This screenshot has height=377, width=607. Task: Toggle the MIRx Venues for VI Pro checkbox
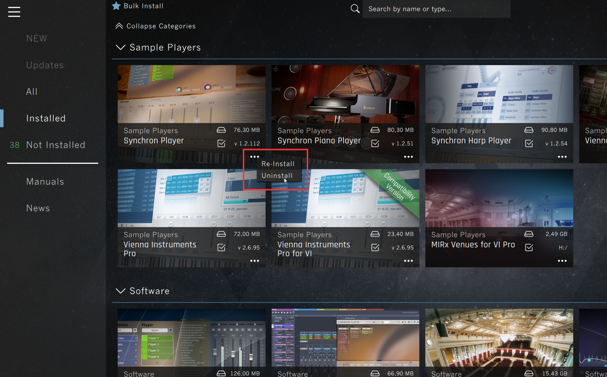[529, 247]
